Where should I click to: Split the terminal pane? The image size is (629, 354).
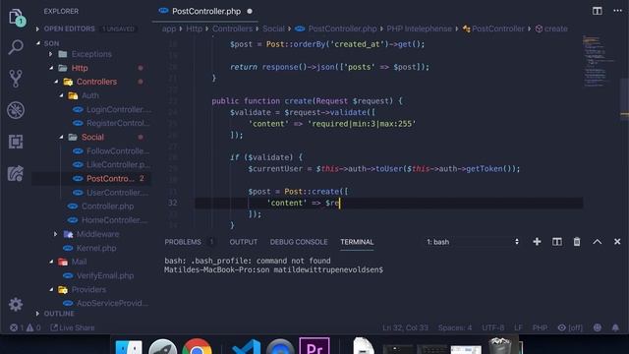click(x=557, y=242)
